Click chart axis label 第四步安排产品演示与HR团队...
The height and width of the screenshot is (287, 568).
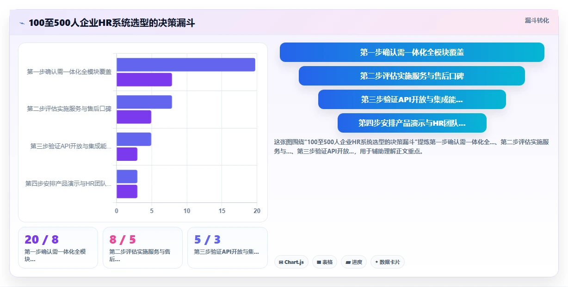point(68,183)
